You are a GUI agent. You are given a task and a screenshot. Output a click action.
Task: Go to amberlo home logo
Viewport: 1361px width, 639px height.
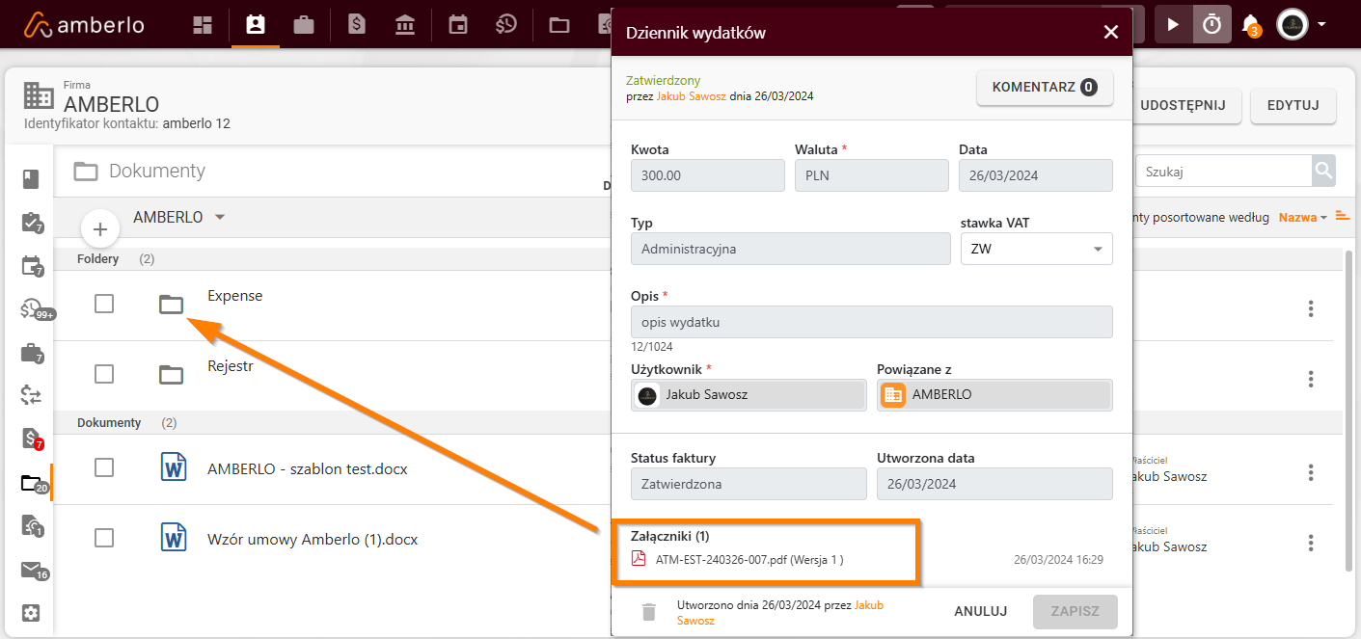point(84,25)
